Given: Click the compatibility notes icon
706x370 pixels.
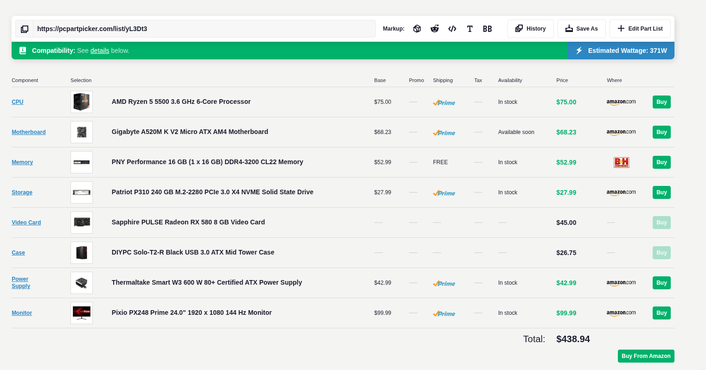Looking at the screenshot, I should [23, 51].
